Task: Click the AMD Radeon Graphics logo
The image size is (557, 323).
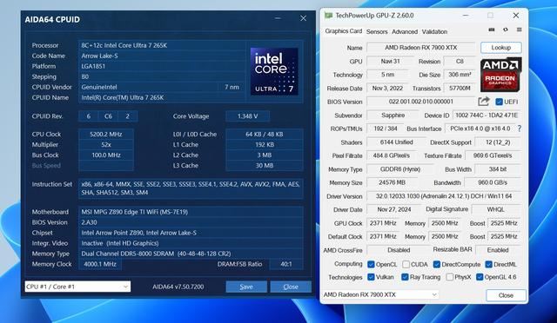Action: point(500,75)
